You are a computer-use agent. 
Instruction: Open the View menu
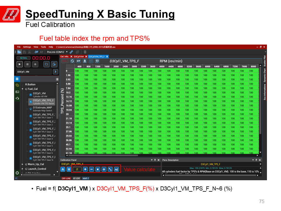[36, 47]
